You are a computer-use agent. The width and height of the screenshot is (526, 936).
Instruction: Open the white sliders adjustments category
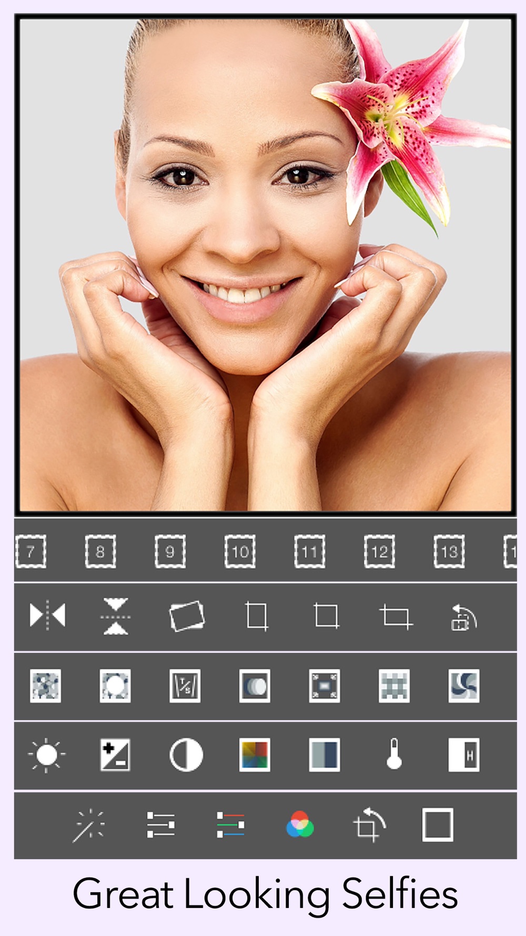(x=160, y=825)
